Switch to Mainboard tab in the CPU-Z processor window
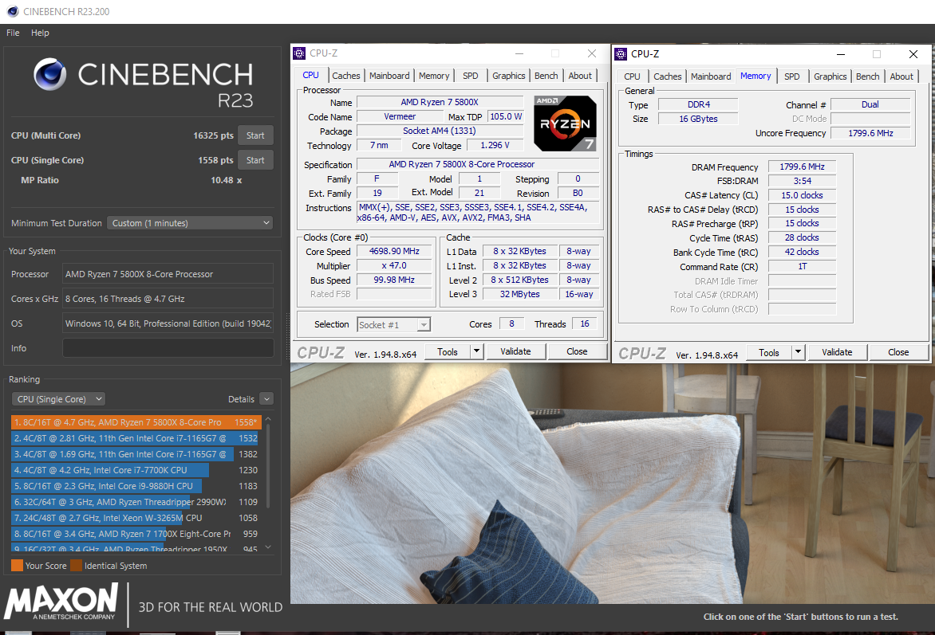This screenshot has width=935, height=635. 389,76
